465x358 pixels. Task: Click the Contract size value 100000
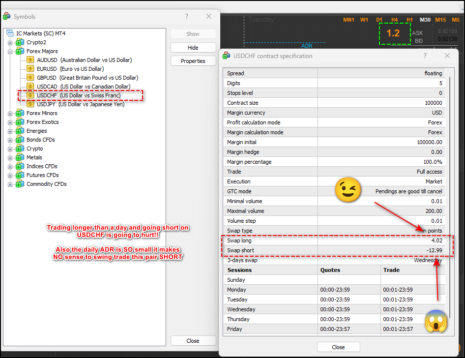click(434, 103)
